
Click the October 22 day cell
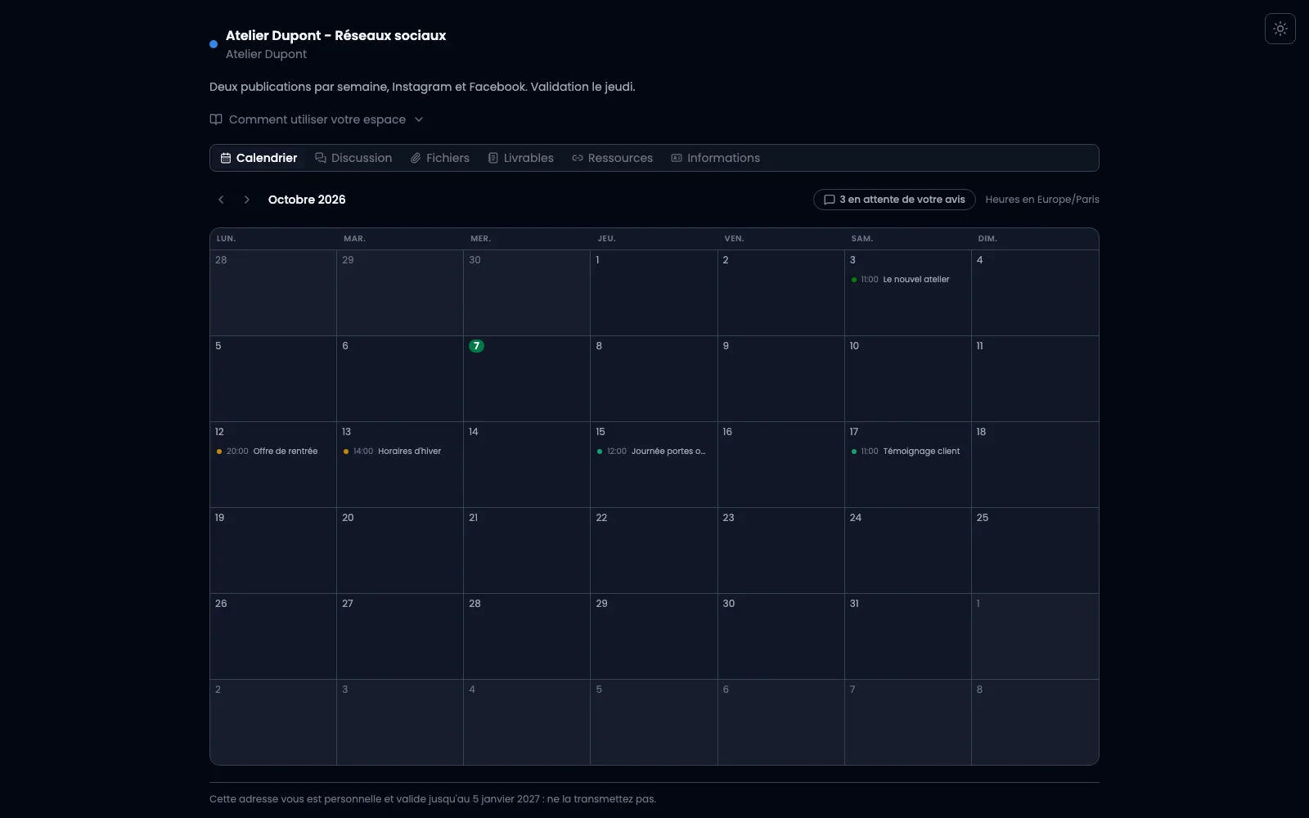coord(654,551)
